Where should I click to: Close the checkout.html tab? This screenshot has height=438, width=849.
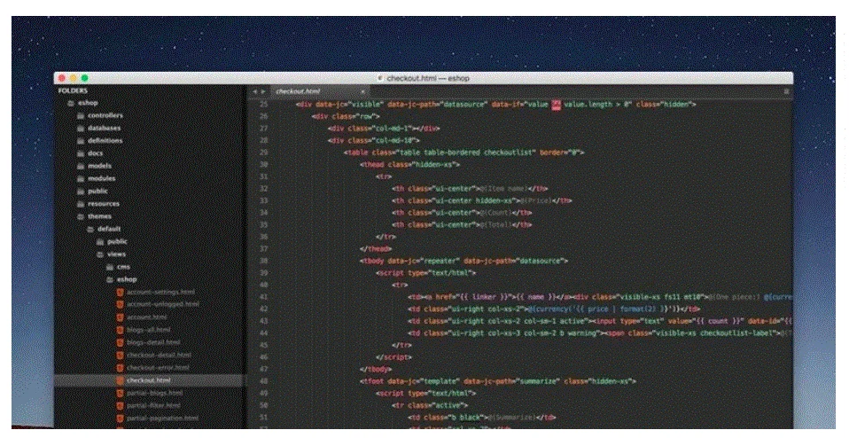pos(362,91)
